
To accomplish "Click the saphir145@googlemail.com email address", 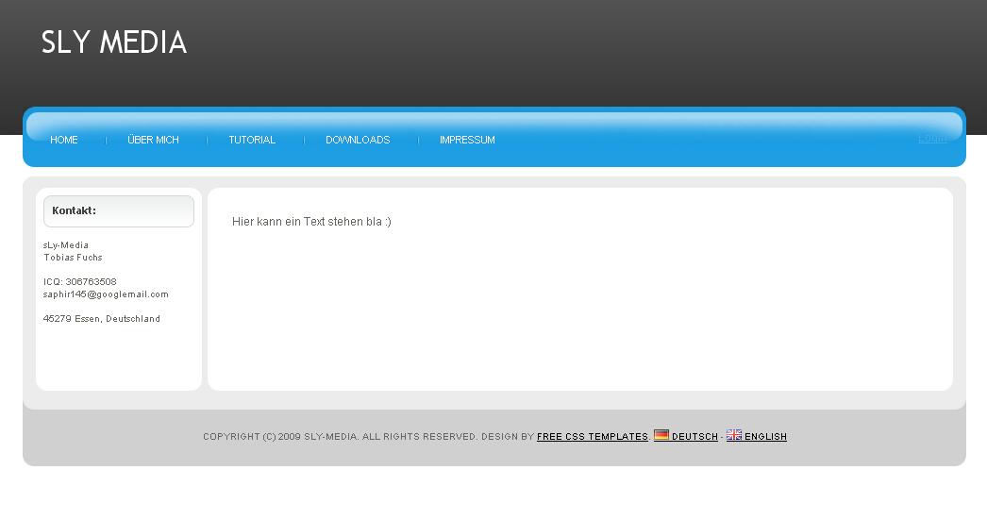I will [106, 294].
